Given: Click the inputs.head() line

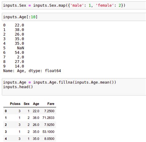Looking at the screenshot, I should (18, 87).
